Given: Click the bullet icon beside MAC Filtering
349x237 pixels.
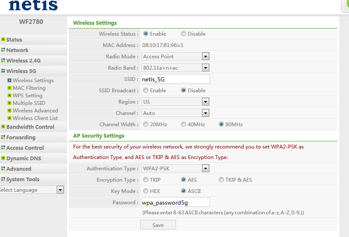Looking at the screenshot, I should click(x=9, y=88).
